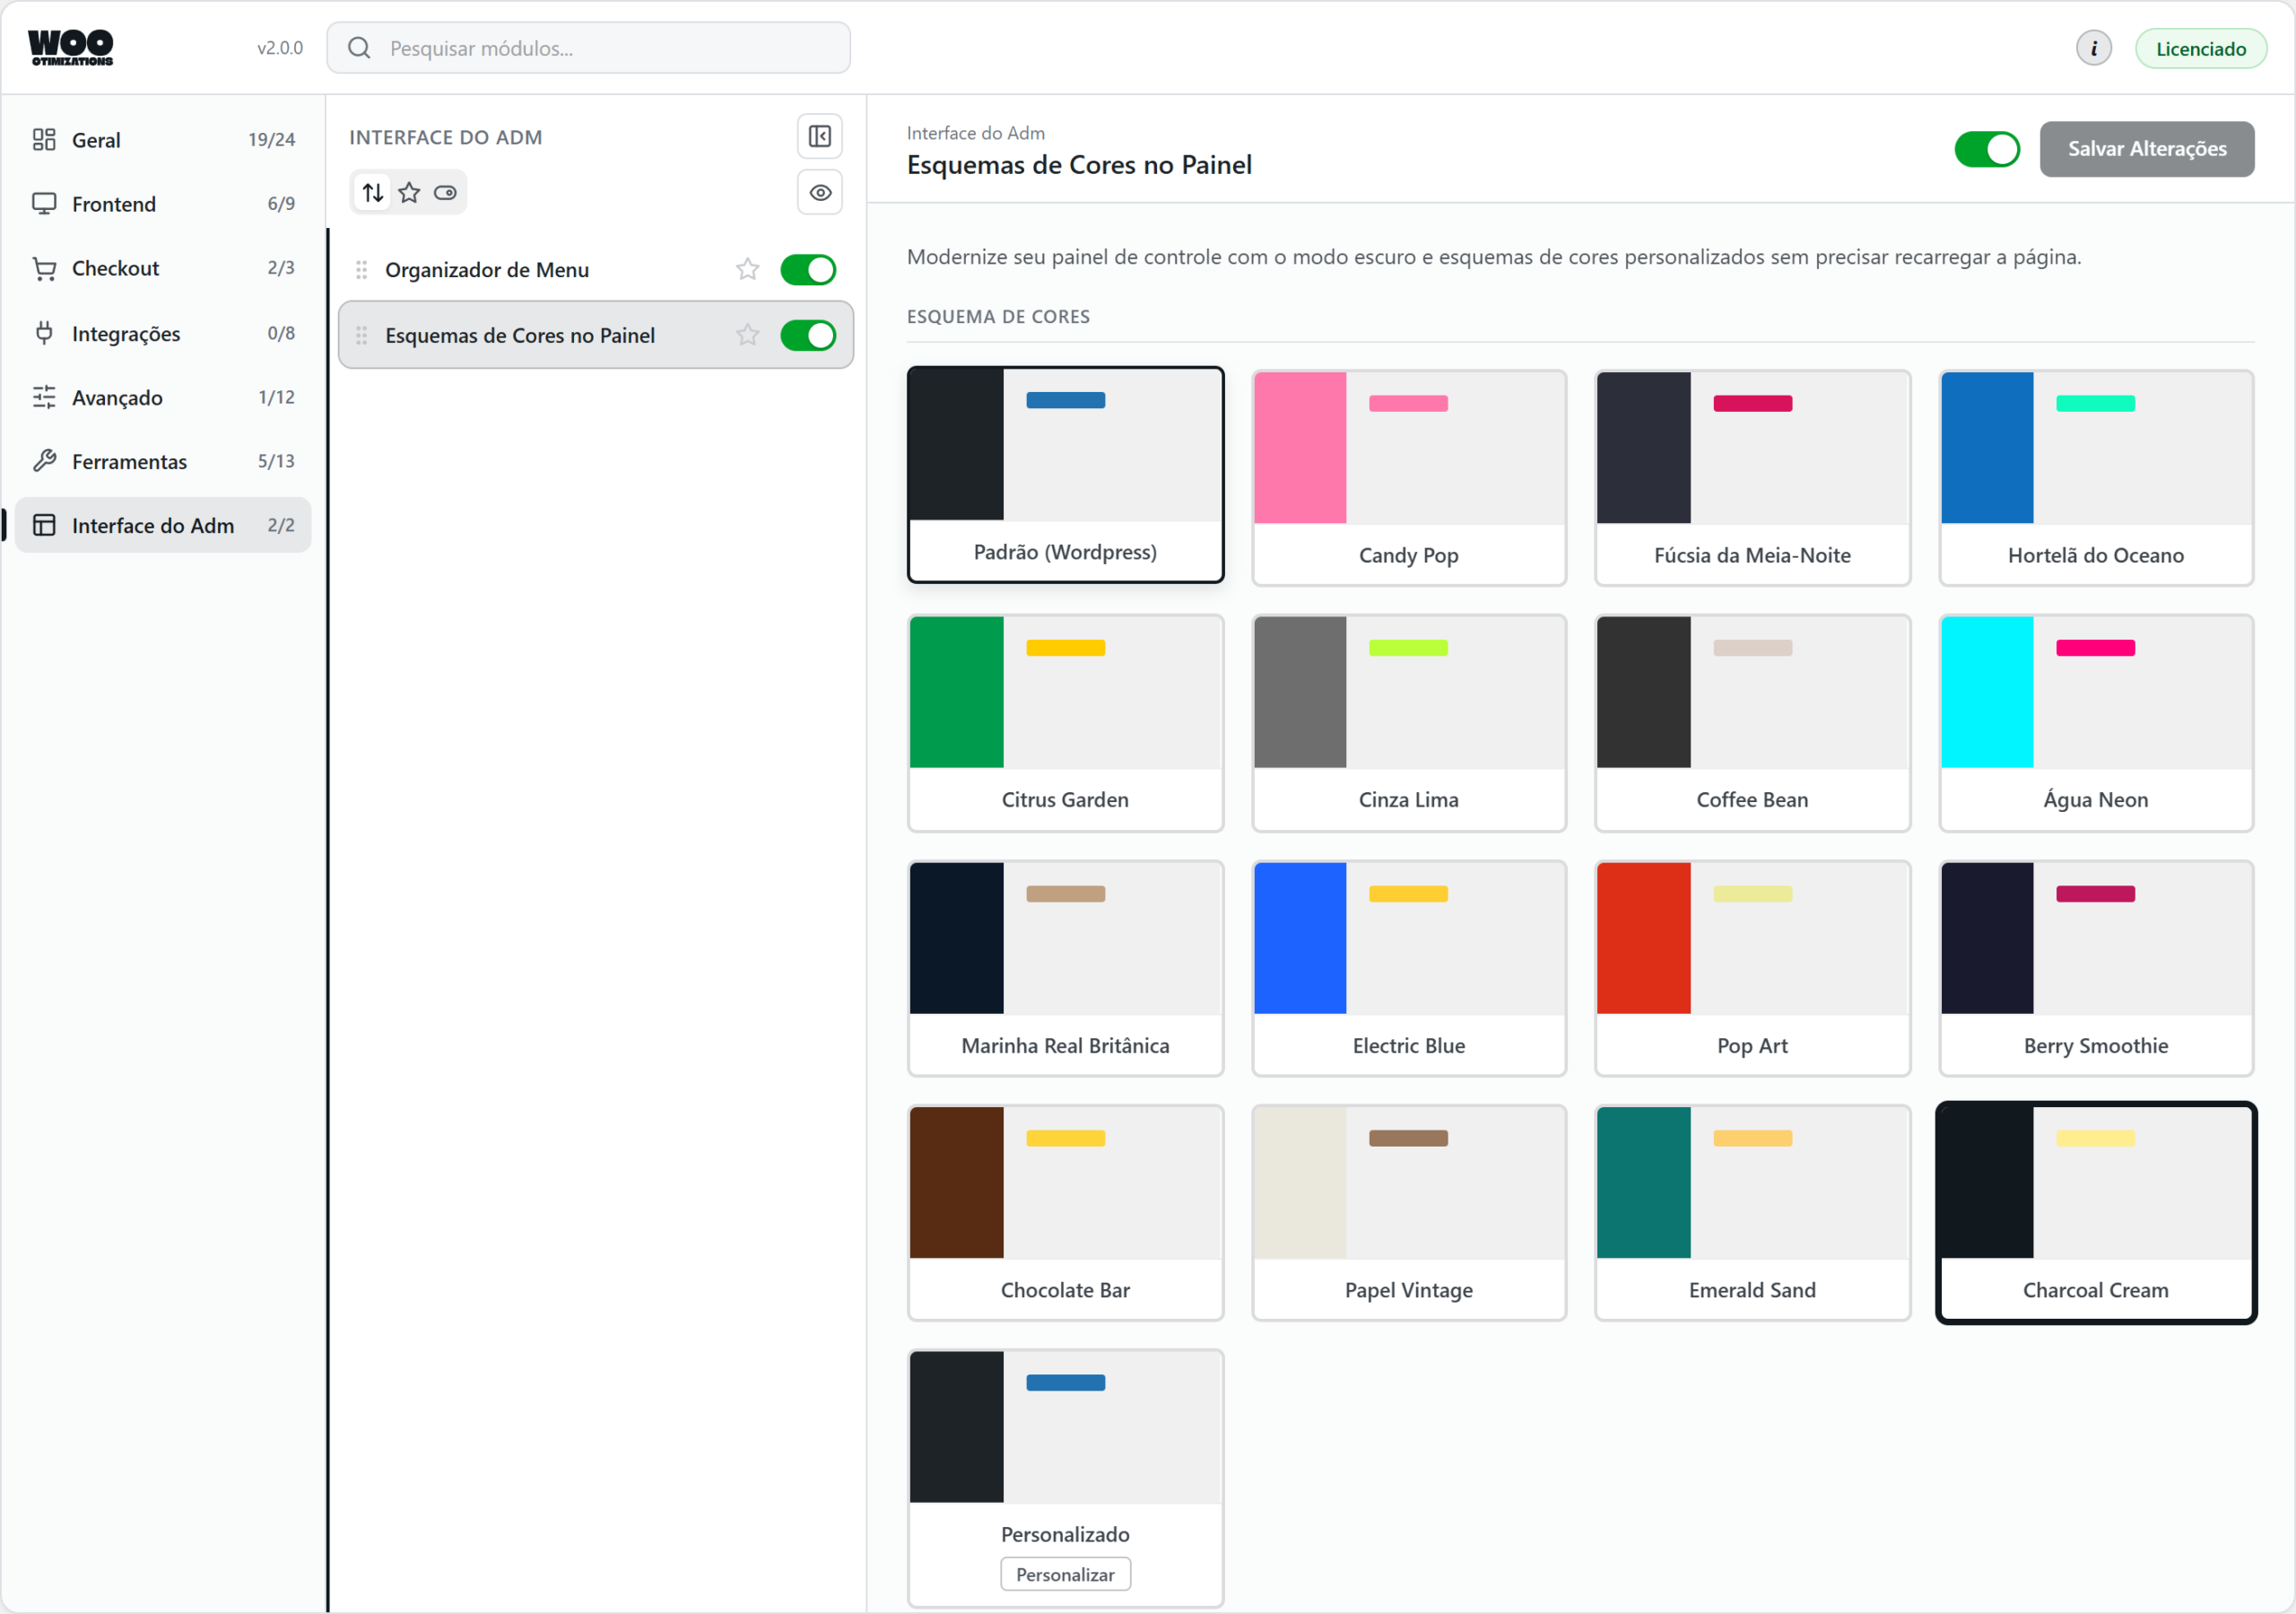Select the Chocolate Bar scheme

[x=1065, y=1212]
